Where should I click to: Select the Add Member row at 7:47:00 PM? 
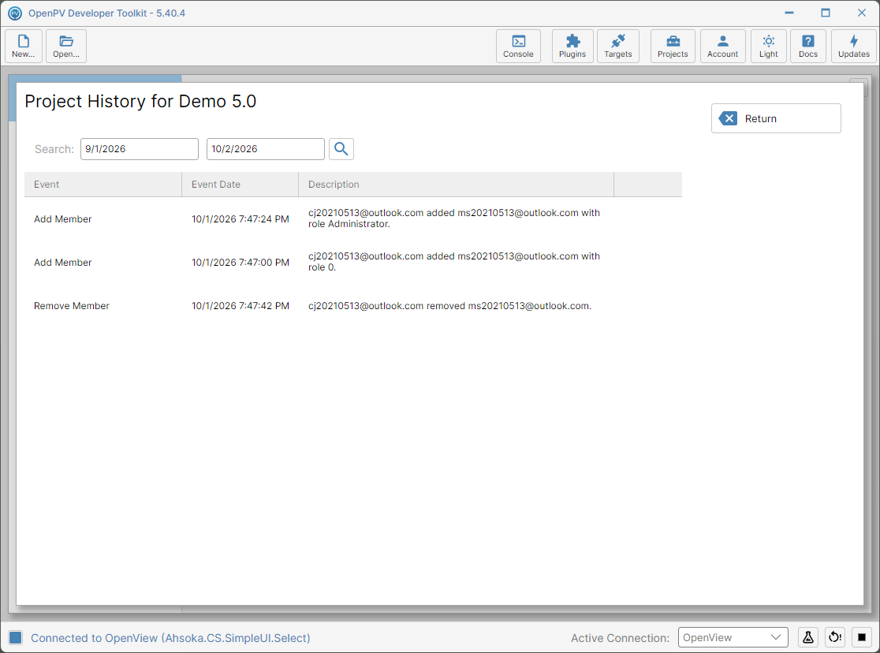[353, 262]
